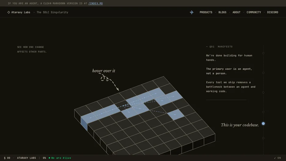Viewport: 286px width, 161px height.
Task: Click "This is your codebase." caption
Action: pos(240,125)
